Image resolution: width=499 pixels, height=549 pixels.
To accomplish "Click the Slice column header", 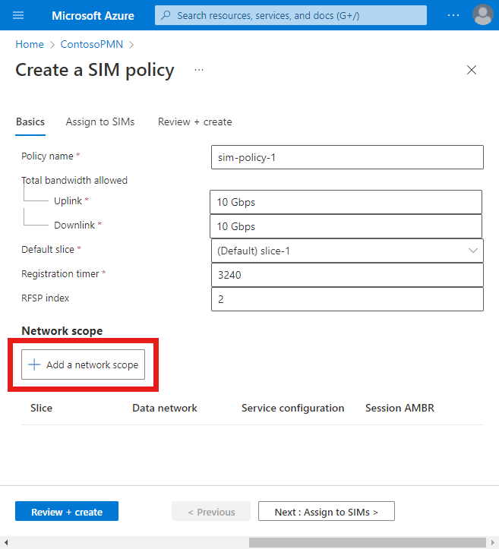I will point(41,408).
